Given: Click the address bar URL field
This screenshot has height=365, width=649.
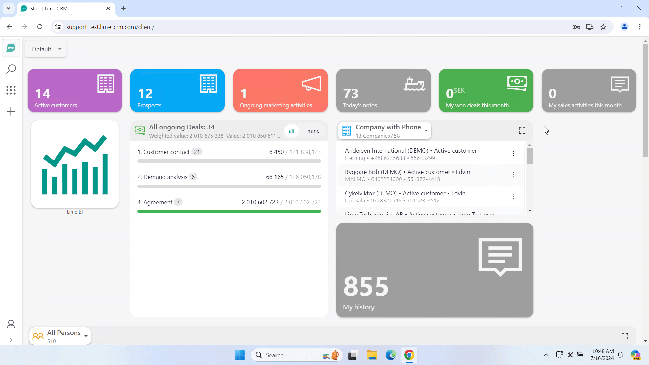Looking at the screenshot, I should pos(314,27).
